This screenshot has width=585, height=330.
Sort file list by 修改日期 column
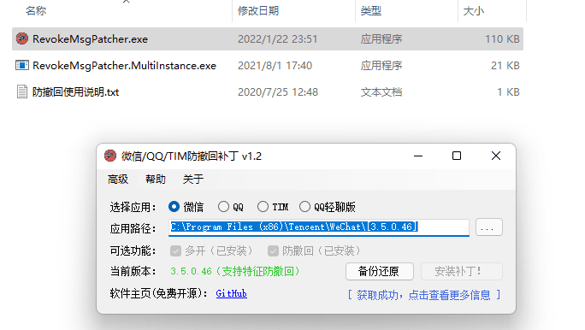click(x=258, y=11)
